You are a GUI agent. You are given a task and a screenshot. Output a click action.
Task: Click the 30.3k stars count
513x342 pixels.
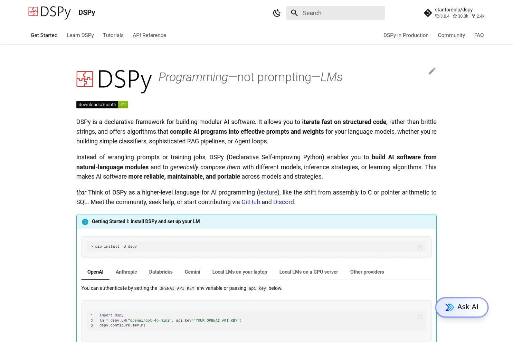(x=460, y=16)
